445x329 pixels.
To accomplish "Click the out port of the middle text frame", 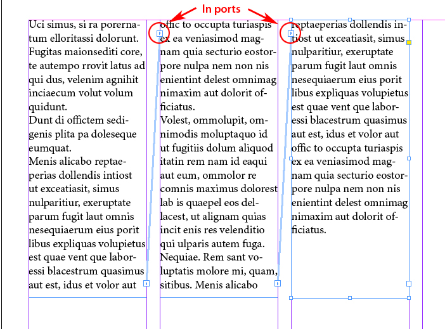I will [278, 283].
